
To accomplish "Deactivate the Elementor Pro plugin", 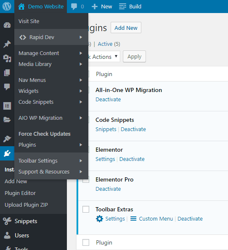I will pos(108,189).
